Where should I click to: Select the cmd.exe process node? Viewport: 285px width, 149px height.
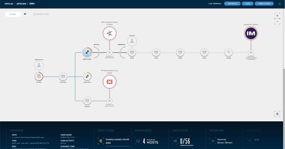[63, 76]
